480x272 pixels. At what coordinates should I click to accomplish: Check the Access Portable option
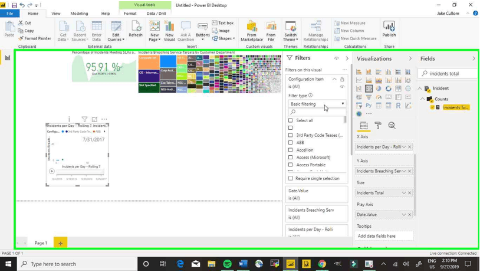(291, 165)
